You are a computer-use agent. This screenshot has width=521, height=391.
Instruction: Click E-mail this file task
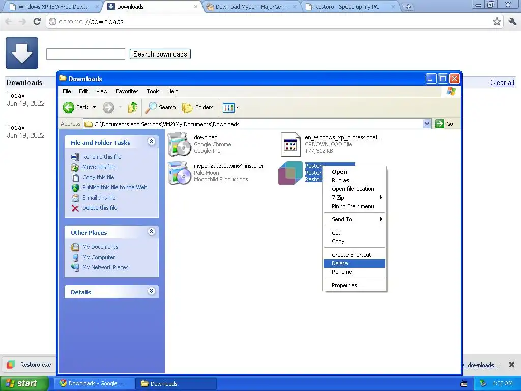(x=99, y=198)
